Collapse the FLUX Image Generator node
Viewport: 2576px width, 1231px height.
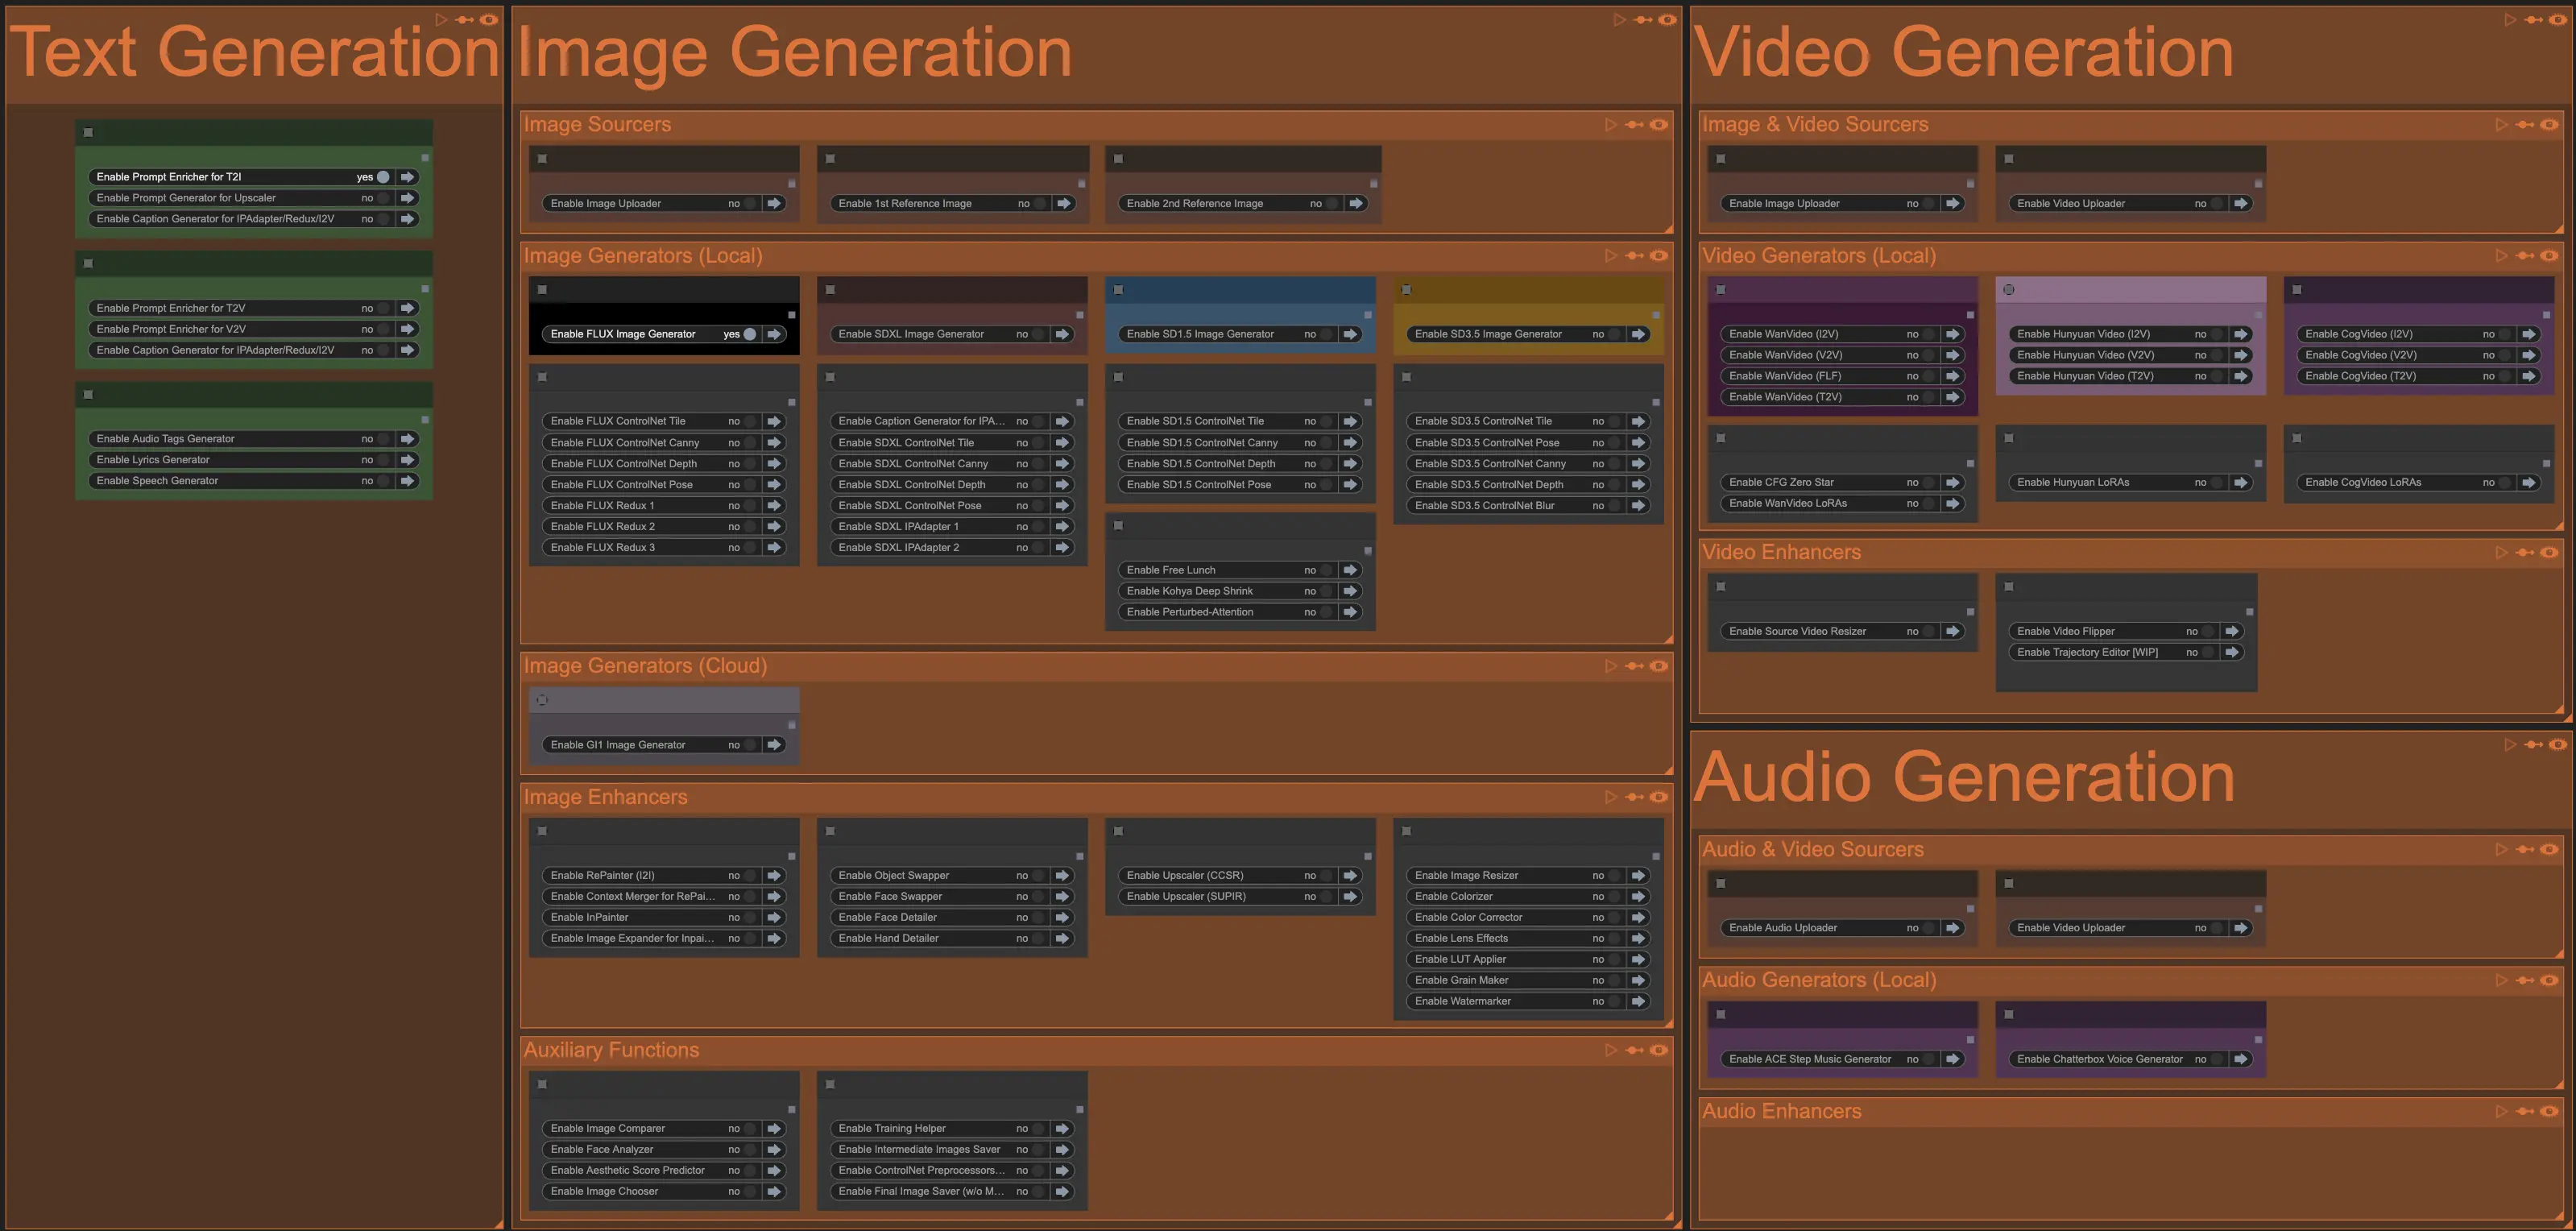[543, 289]
